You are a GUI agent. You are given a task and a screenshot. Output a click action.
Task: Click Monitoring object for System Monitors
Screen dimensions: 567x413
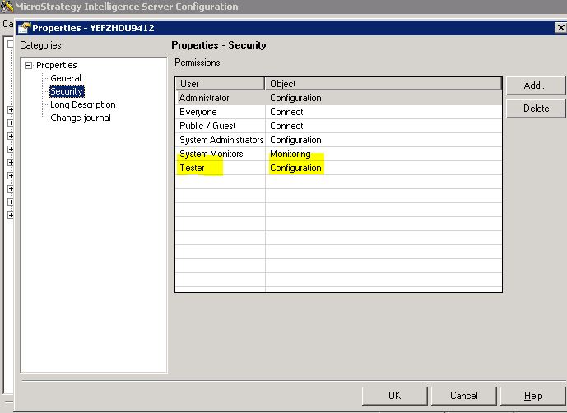click(x=290, y=154)
